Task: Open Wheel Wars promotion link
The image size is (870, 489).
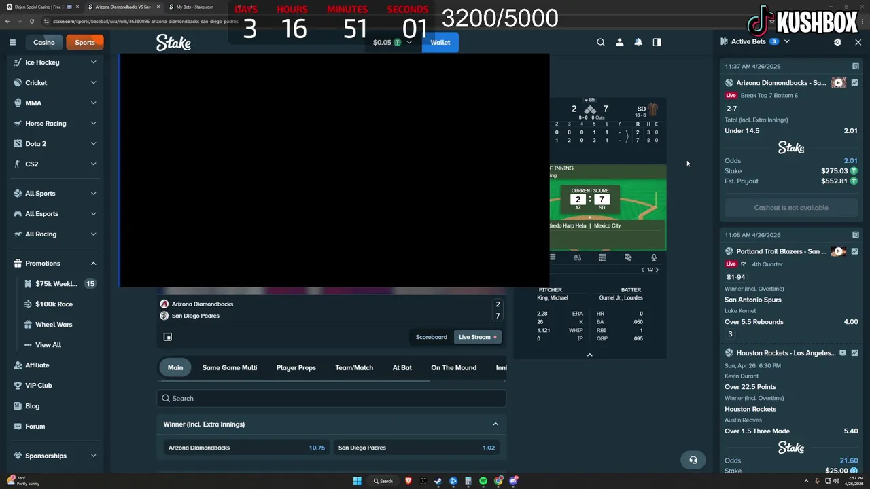Action: point(54,325)
